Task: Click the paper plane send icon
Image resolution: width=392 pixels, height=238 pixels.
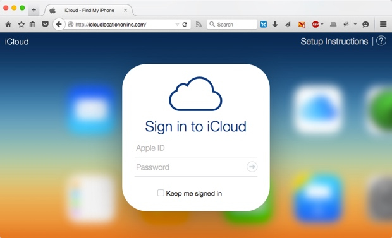Action: [288, 25]
